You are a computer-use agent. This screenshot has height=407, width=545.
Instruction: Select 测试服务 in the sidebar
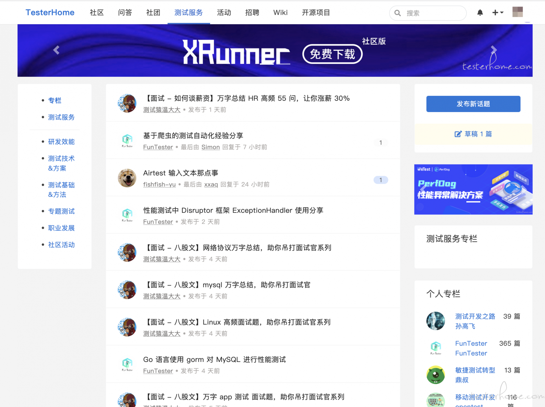[61, 117]
